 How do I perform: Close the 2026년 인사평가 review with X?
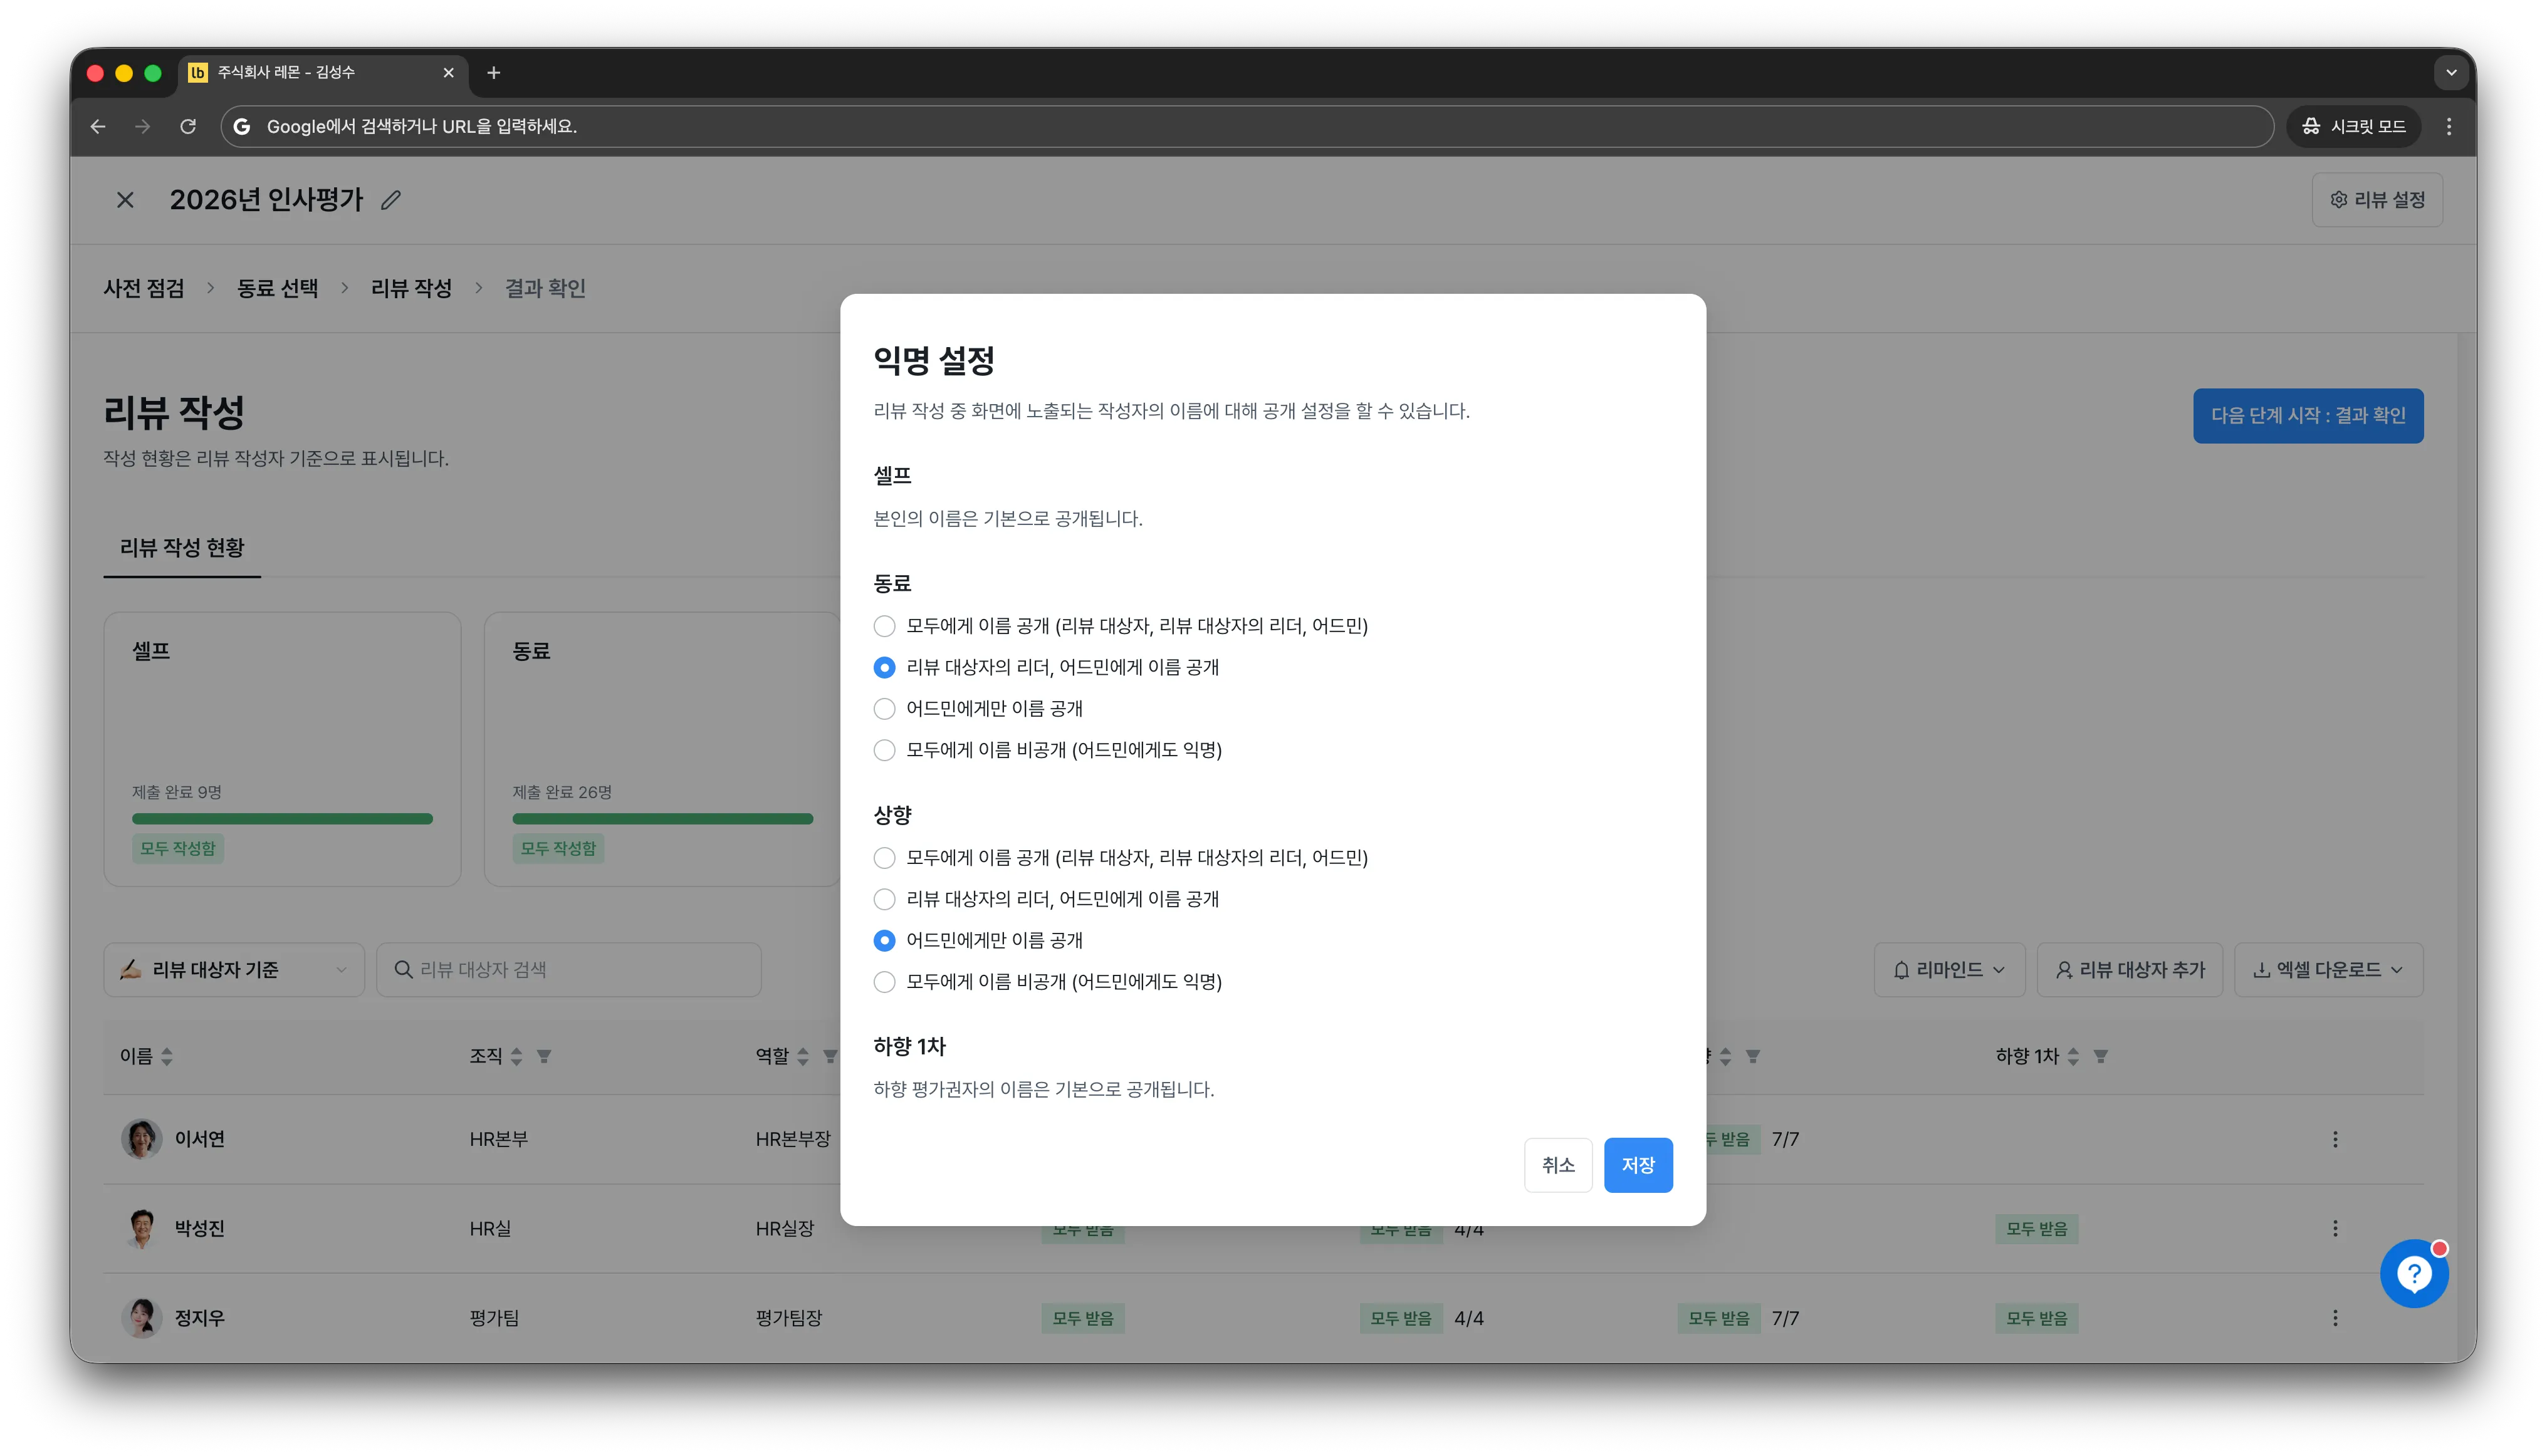(x=125, y=200)
